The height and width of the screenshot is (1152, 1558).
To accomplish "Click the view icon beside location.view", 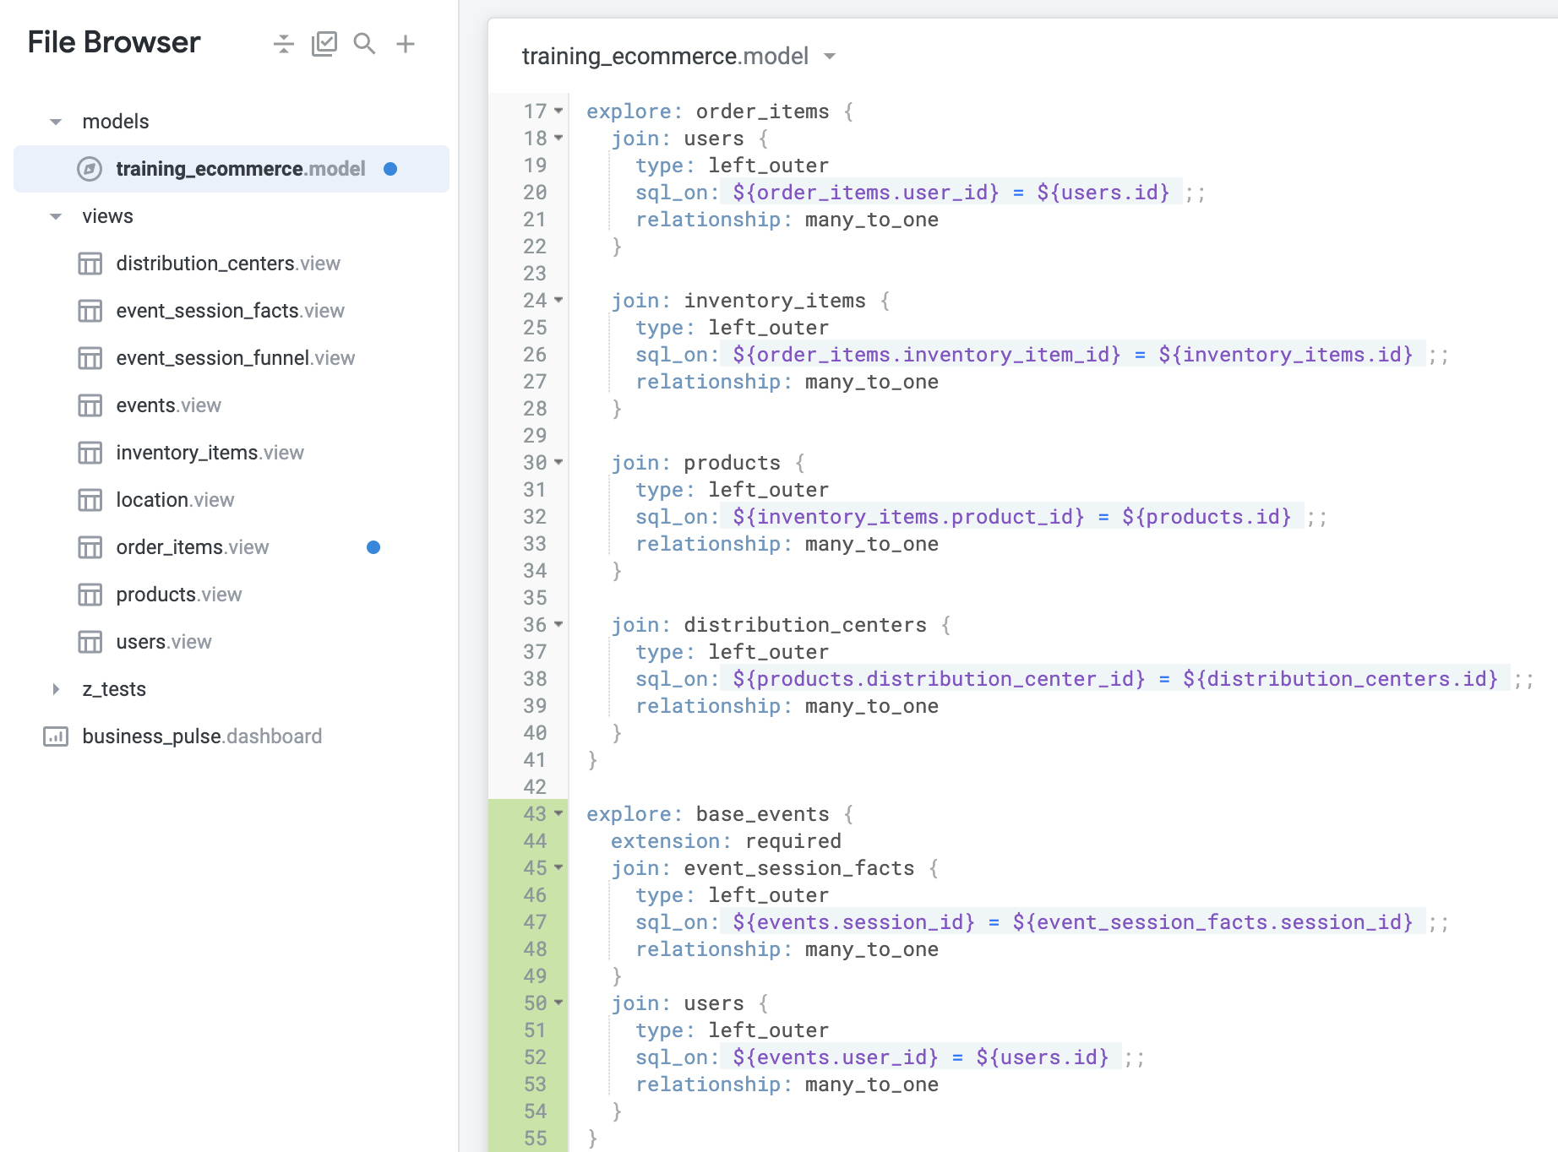I will [x=90, y=499].
